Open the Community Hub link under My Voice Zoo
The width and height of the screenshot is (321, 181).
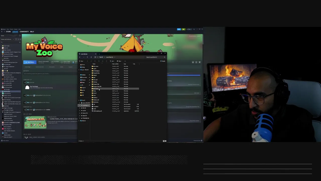(40, 67)
